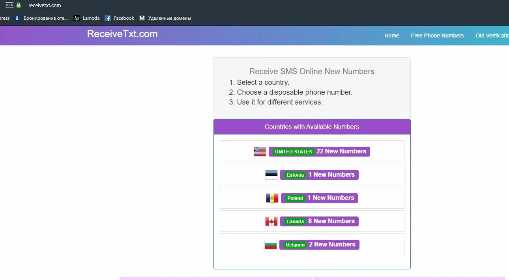The image size is (509, 280).
Task: Open the Lamoda bookmark icon
Action: pos(77,18)
